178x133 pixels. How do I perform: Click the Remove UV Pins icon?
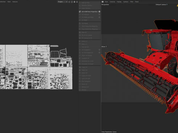click(80, 6)
